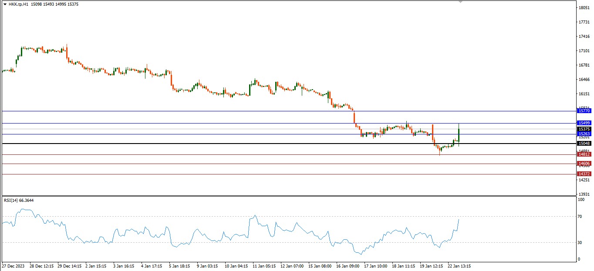Select the black horizontal support line at 15048
The image size is (594, 271).
point(261,143)
